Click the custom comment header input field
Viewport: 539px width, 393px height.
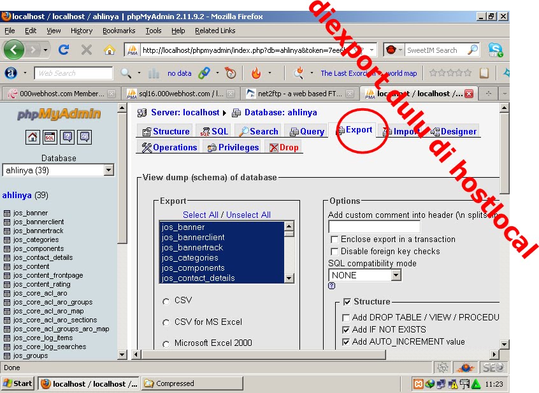[375, 227]
